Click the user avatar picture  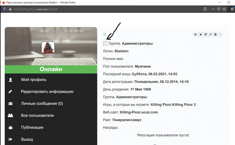tap(48, 48)
